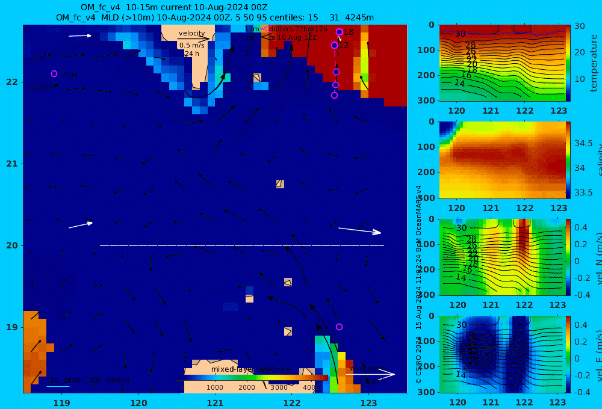The width and height of the screenshot is (602, 409).
Task: Click the temperature color bar
Action: [x=568, y=63]
